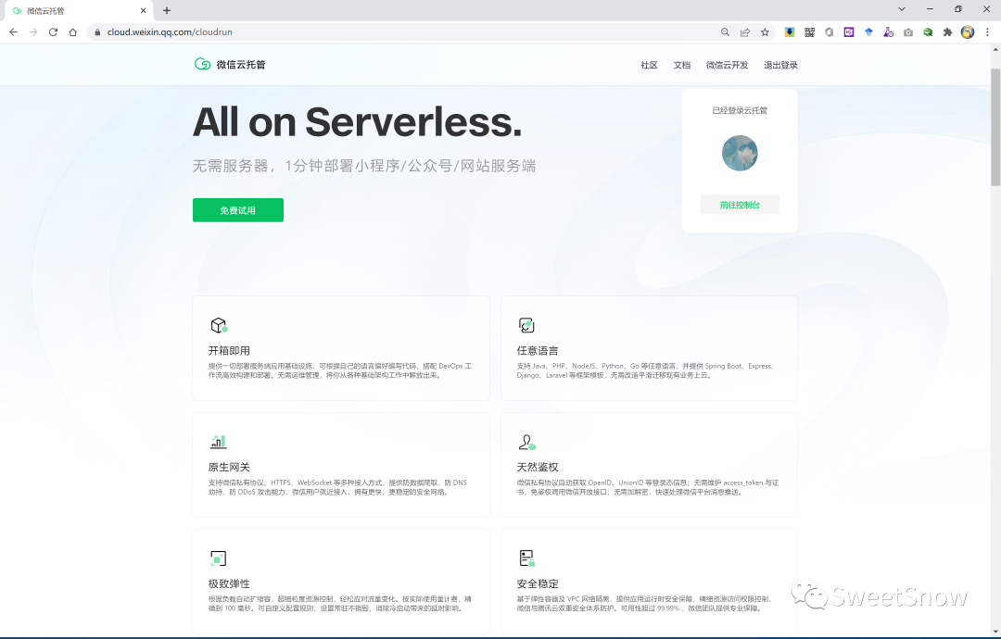Image resolution: width=1001 pixels, height=639 pixels.
Task: Click the address bar URL field
Action: click(409, 31)
